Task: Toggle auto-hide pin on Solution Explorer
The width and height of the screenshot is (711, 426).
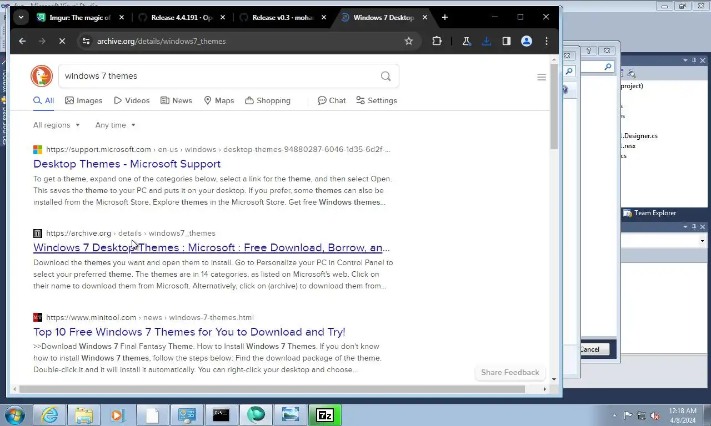Action: [694, 60]
